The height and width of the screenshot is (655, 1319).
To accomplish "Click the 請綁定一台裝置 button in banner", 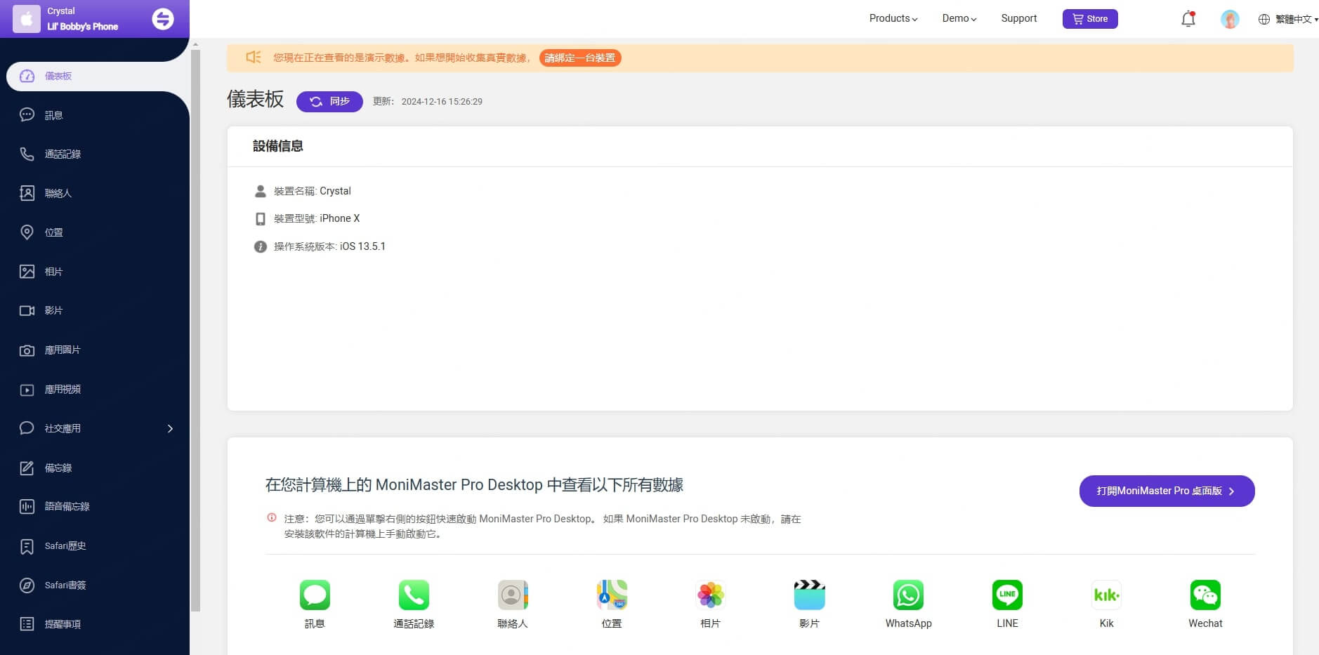I will pyautogui.click(x=580, y=58).
